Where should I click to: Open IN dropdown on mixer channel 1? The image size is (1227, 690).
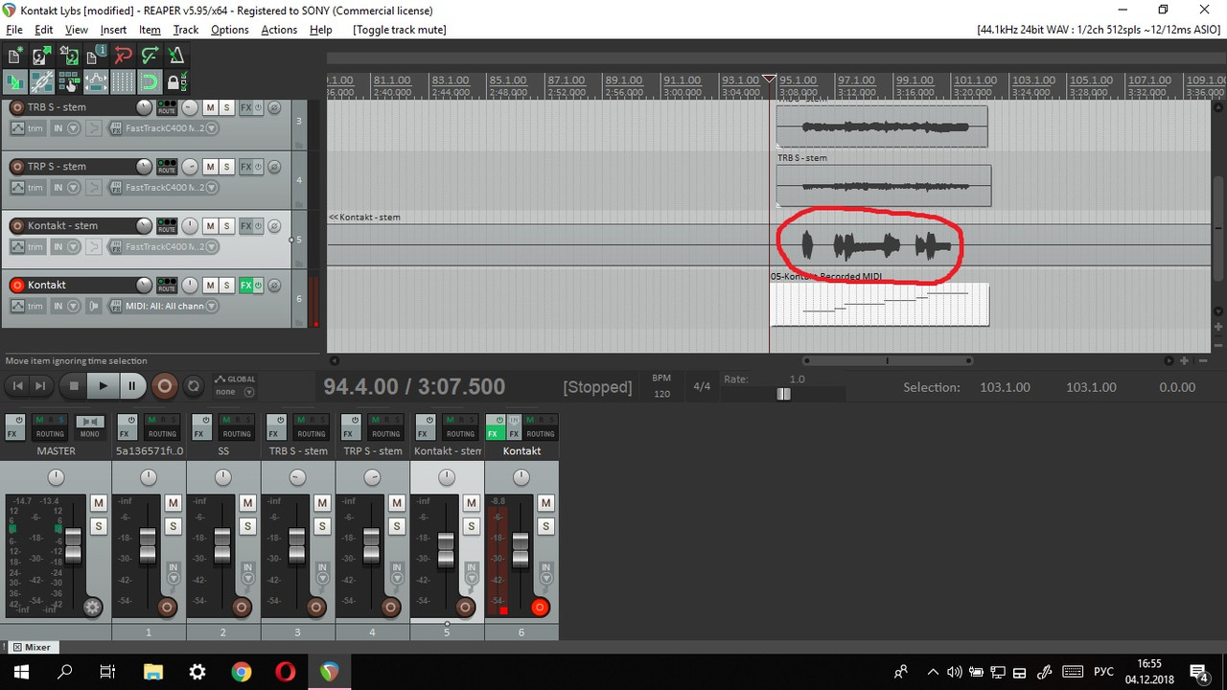click(x=174, y=573)
